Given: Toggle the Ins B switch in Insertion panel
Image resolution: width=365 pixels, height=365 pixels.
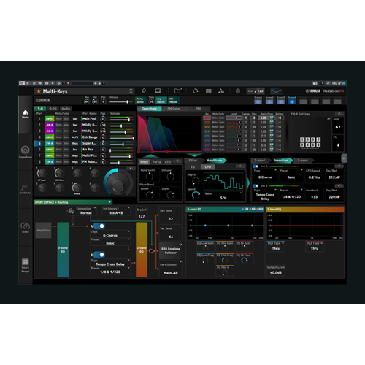Looking at the screenshot, I should pyautogui.click(x=255, y=186).
